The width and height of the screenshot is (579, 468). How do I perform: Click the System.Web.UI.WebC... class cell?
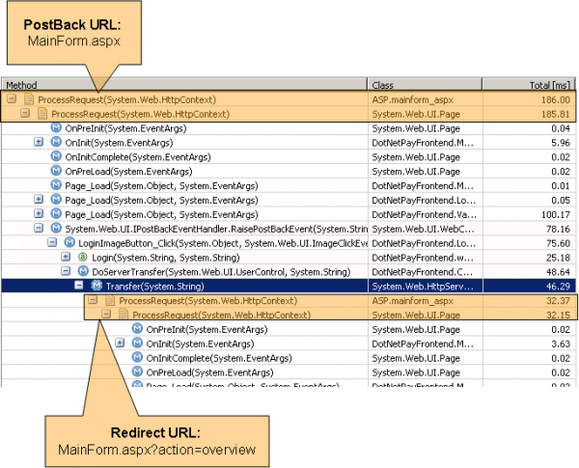point(423,229)
